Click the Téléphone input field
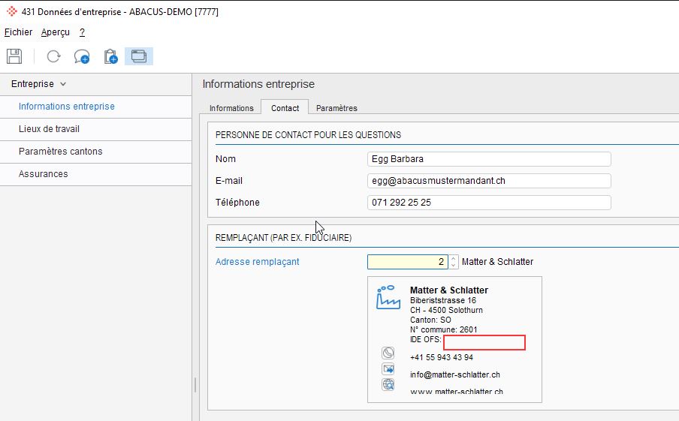The width and height of the screenshot is (679, 421). [x=489, y=203]
